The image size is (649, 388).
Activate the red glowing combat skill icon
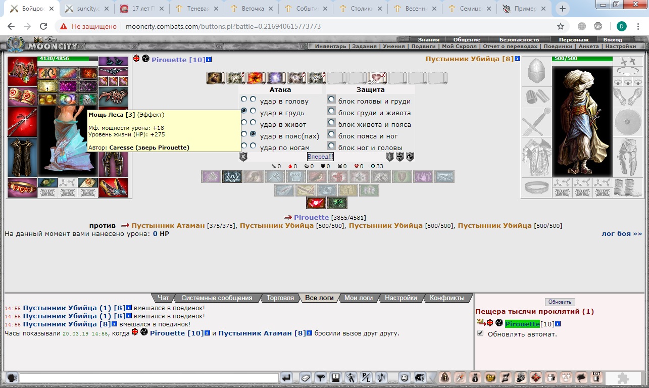click(316, 203)
